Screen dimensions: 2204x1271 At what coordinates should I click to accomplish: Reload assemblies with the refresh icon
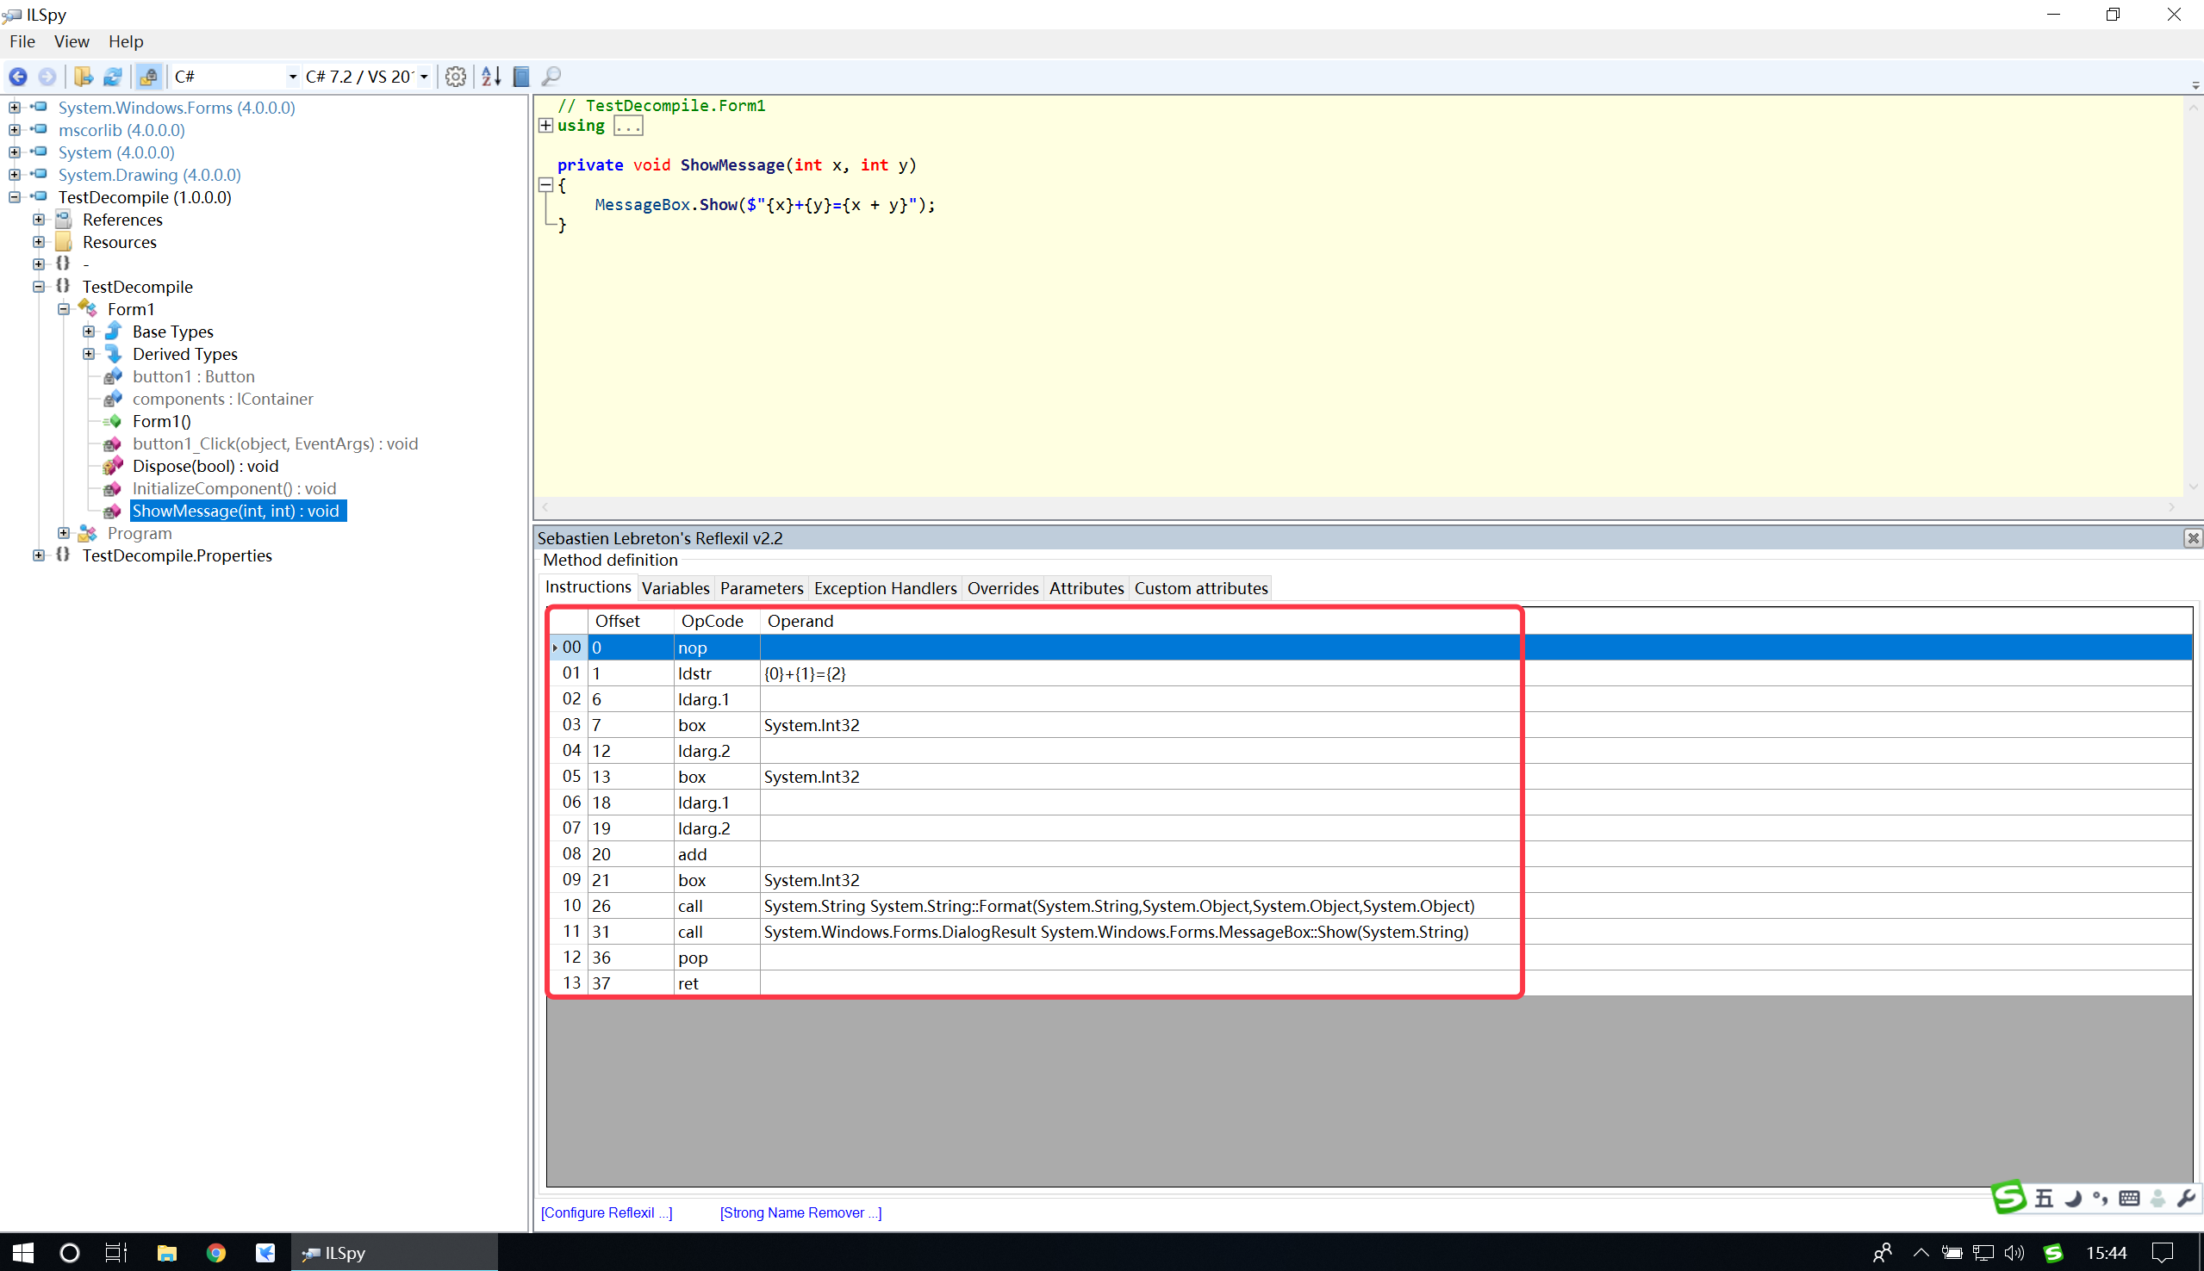[x=113, y=77]
